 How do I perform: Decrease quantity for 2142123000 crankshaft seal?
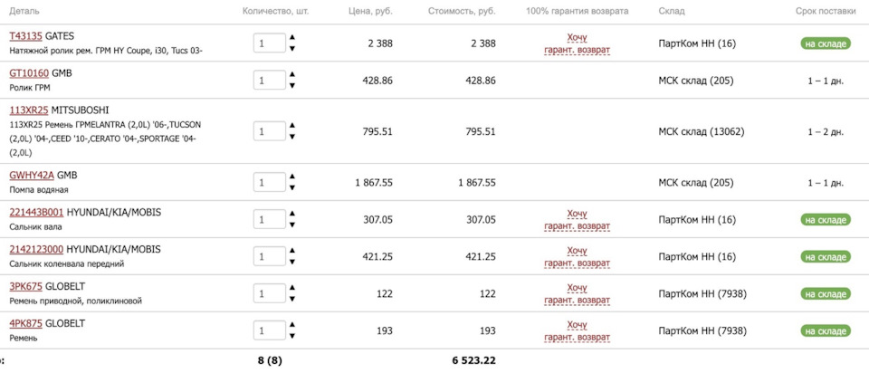coord(292,263)
